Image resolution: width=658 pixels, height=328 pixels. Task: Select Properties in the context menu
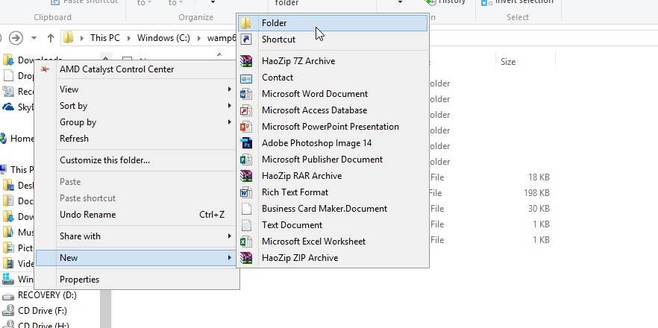[x=79, y=280]
